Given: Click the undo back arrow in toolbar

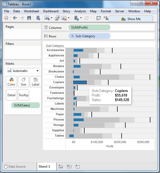Looking at the screenshot, I should (15, 18).
